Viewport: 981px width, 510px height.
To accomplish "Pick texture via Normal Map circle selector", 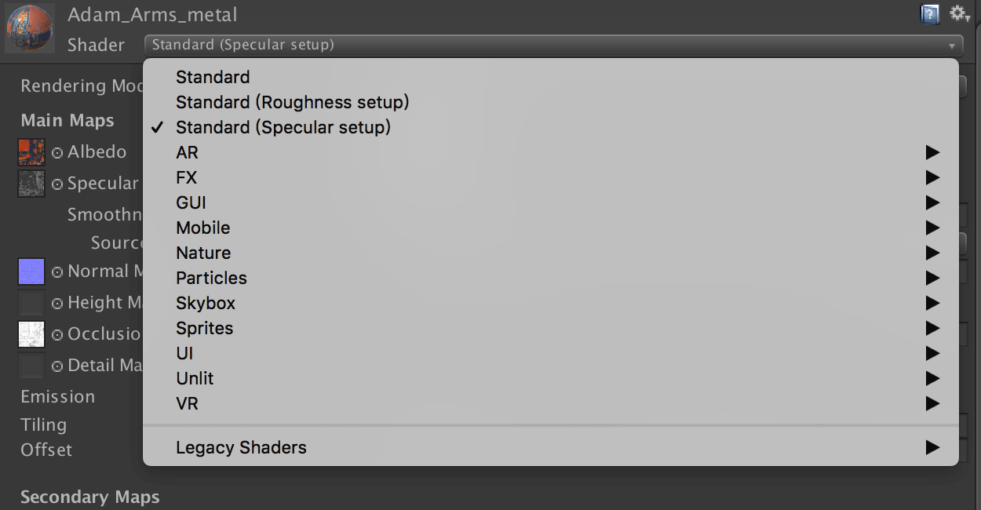I will tap(57, 272).
